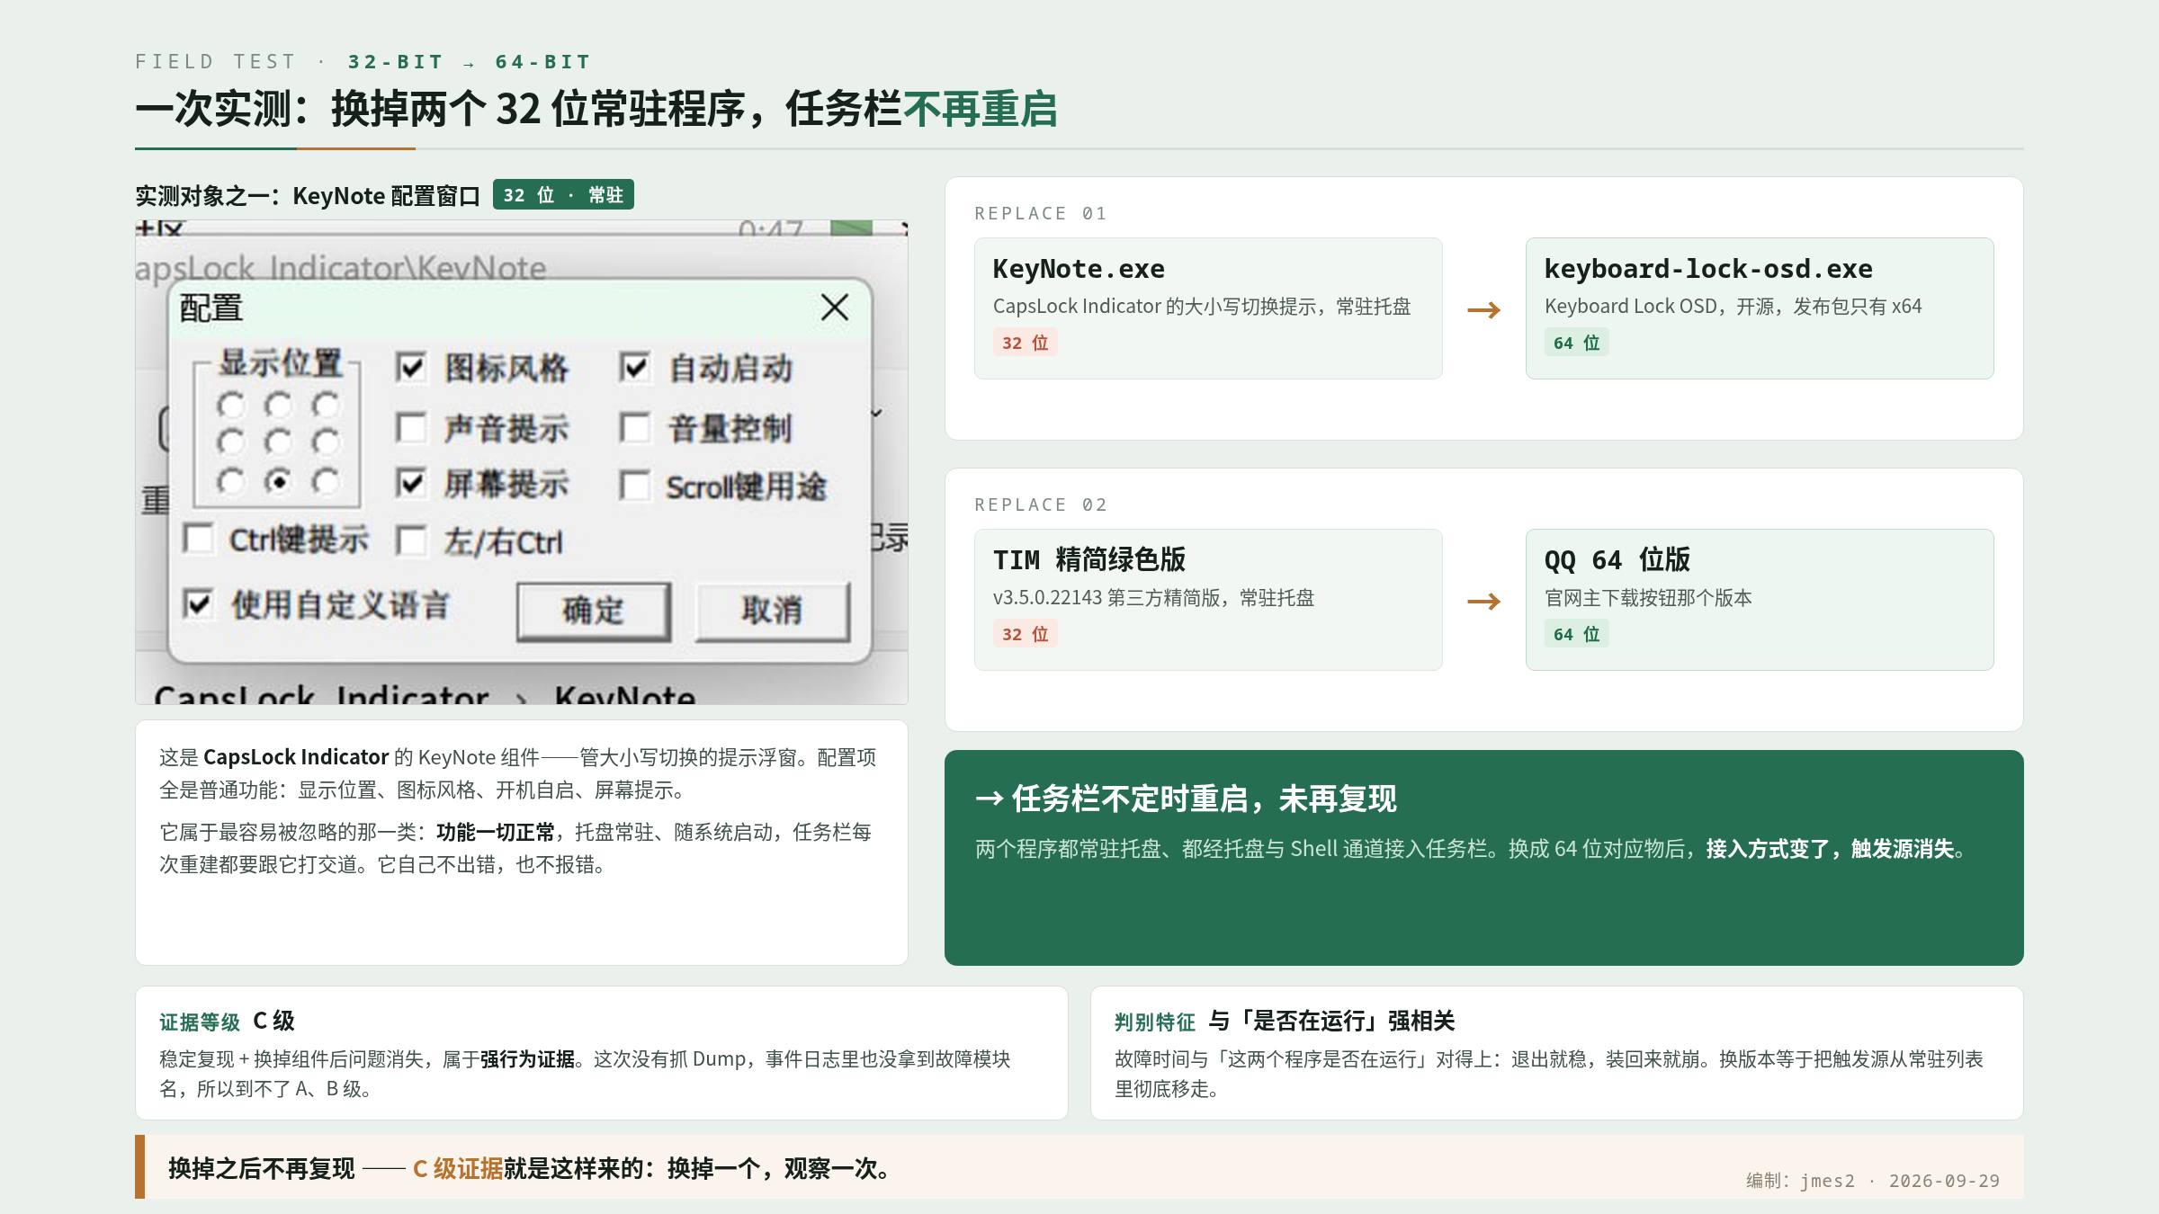Click the 判别特征 label
The height and width of the screenshot is (1214, 2159).
pyautogui.click(x=1155, y=1022)
